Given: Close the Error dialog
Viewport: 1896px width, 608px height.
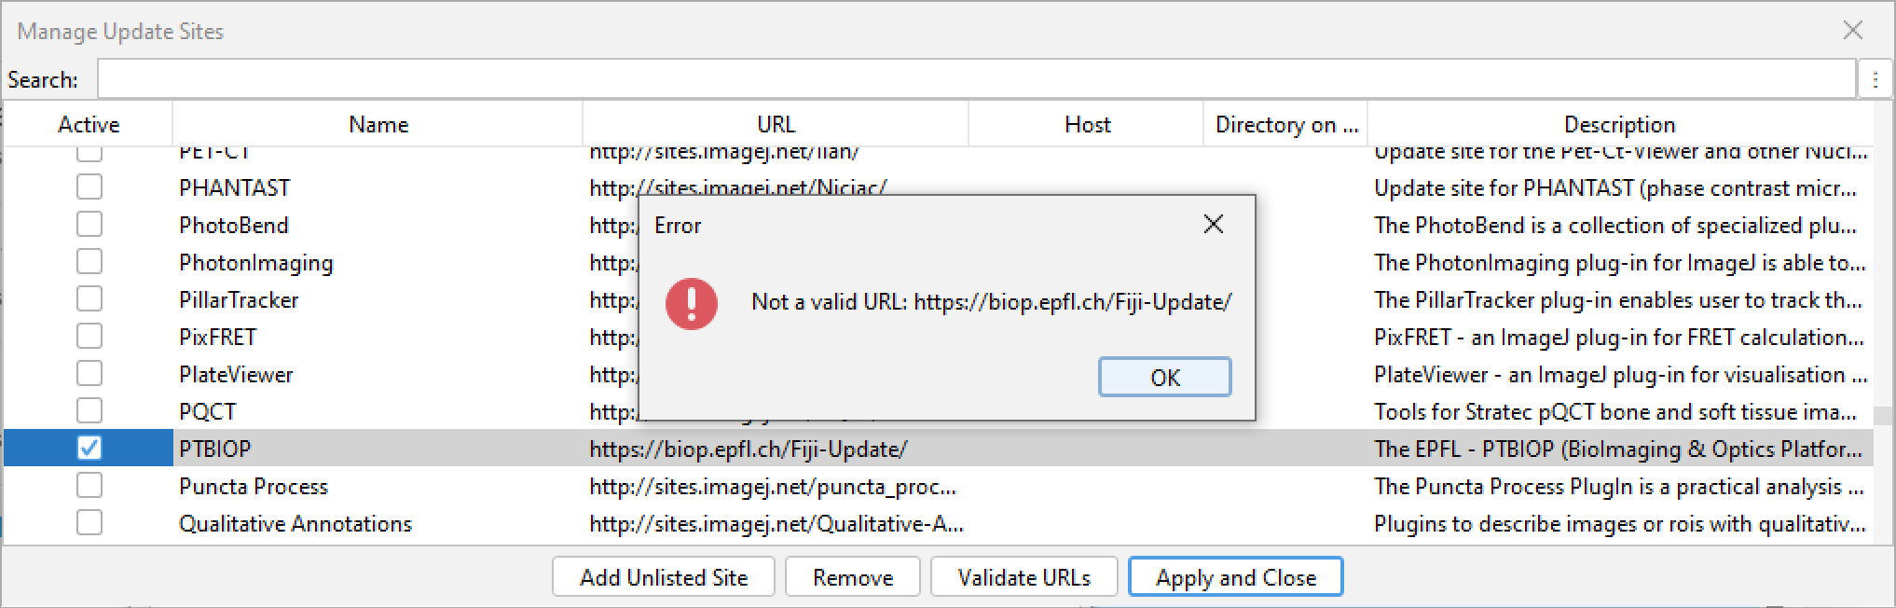Looking at the screenshot, I should (x=1213, y=224).
